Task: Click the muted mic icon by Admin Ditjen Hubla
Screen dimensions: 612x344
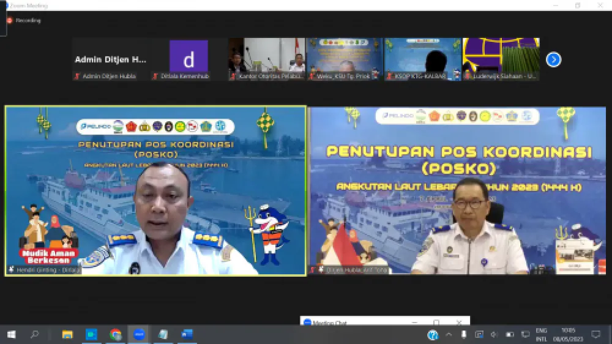Action: coord(77,76)
